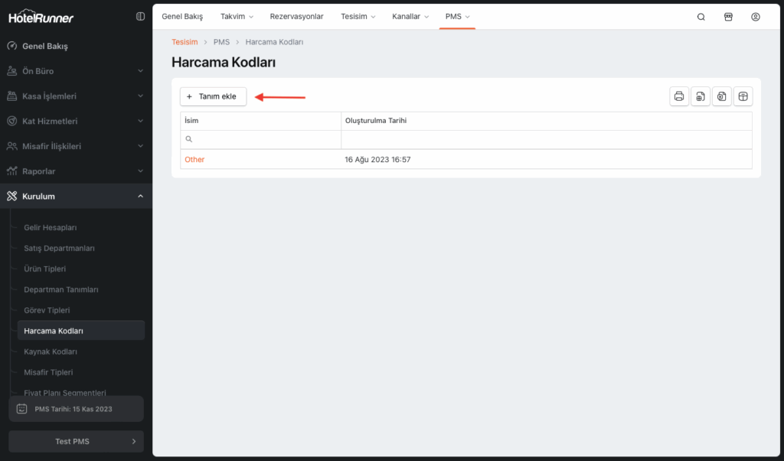This screenshot has height=461, width=784.
Task: Click the PMS date calendar icon
Action: tap(22, 409)
